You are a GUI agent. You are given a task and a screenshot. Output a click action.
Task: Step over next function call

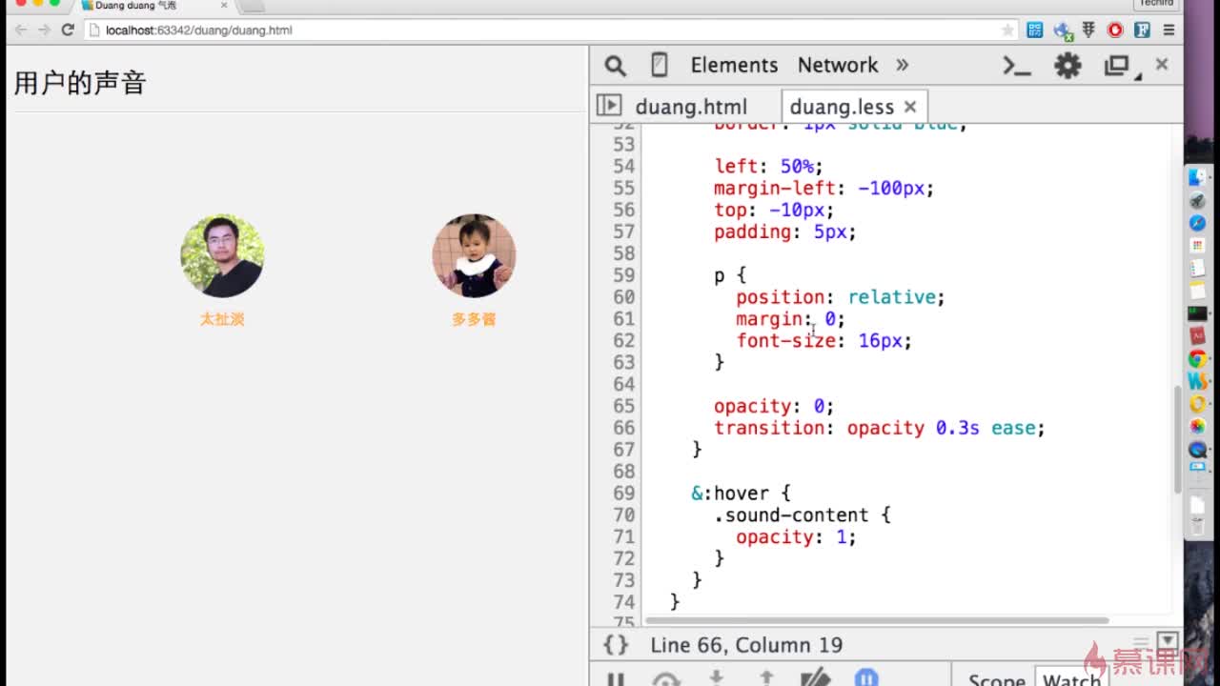point(666,679)
